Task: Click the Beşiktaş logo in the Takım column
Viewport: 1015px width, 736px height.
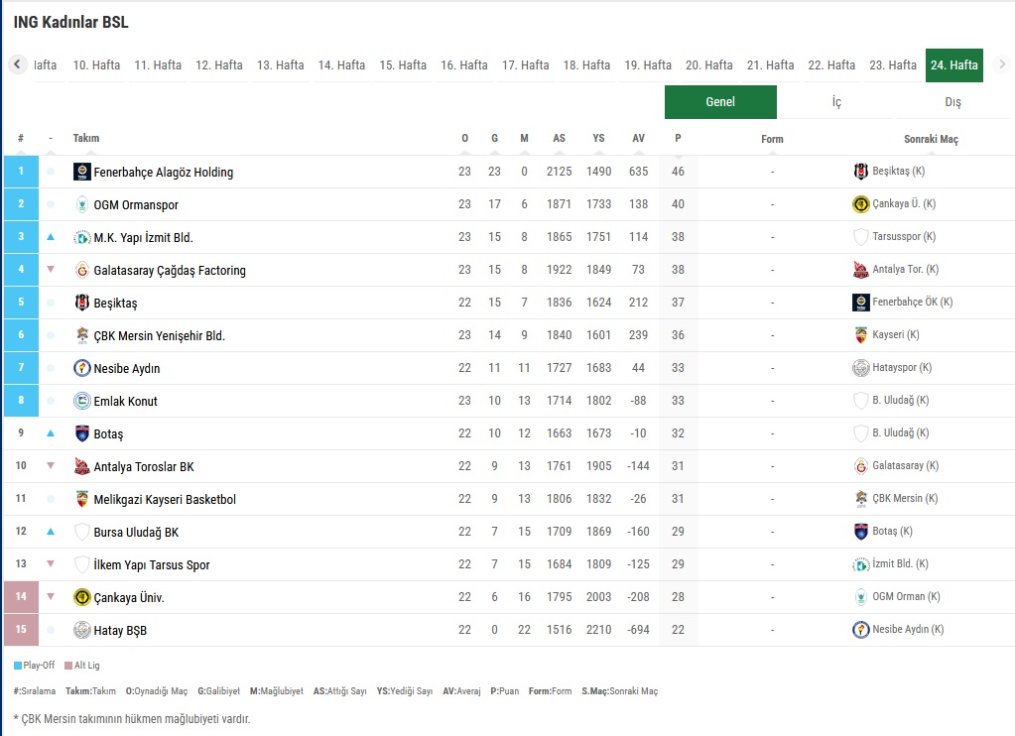Action: tap(81, 303)
